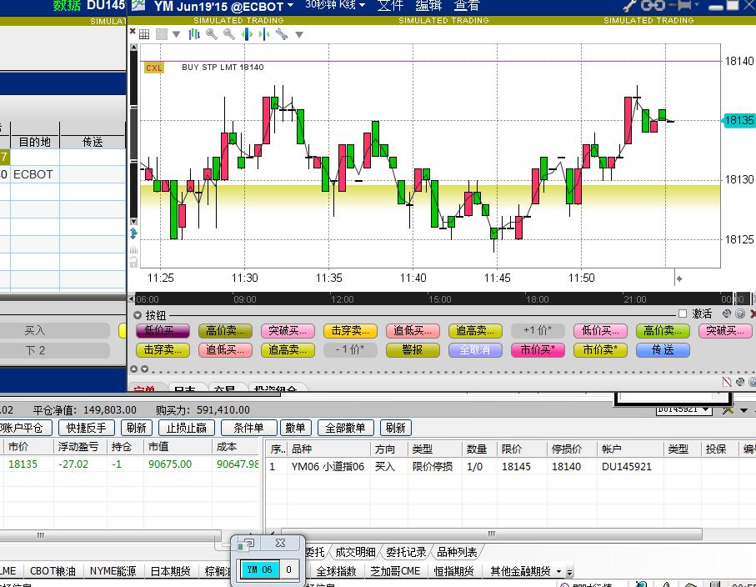The height and width of the screenshot is (587, 756).
Task: Switch to the 成交明细 tab
Action: [356, 552]
